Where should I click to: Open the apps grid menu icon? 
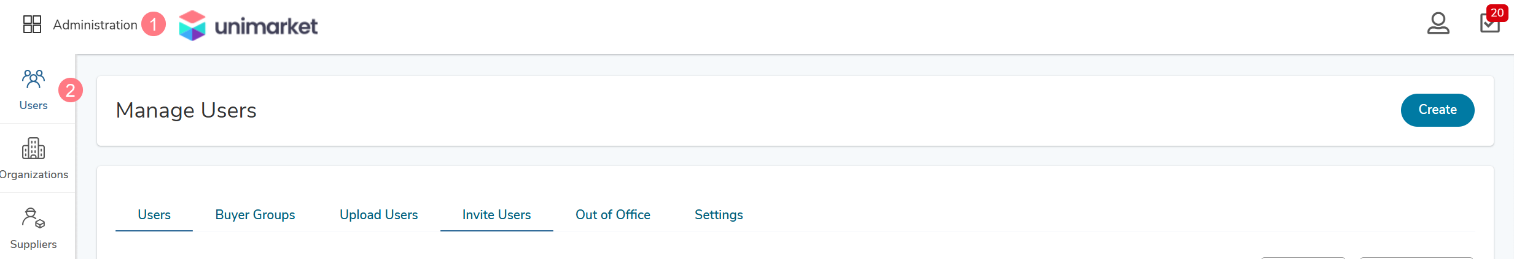[32, 24]
